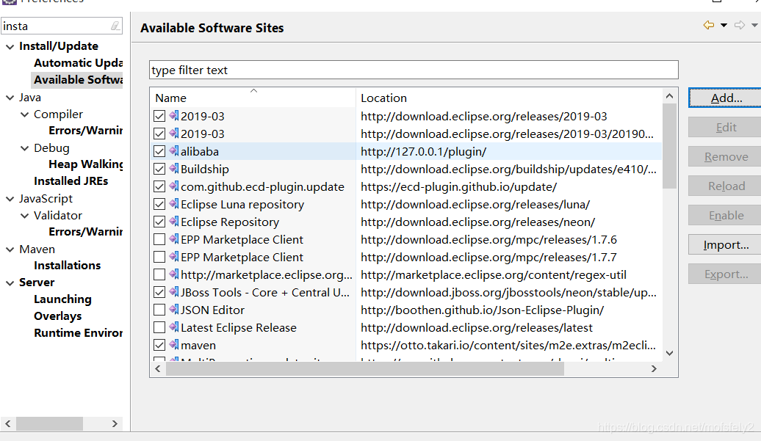The height and width of the screenshot is (441, 761).
Task: Click the preference tree horizontal scrollbar thumb
Action: [49, 423]
